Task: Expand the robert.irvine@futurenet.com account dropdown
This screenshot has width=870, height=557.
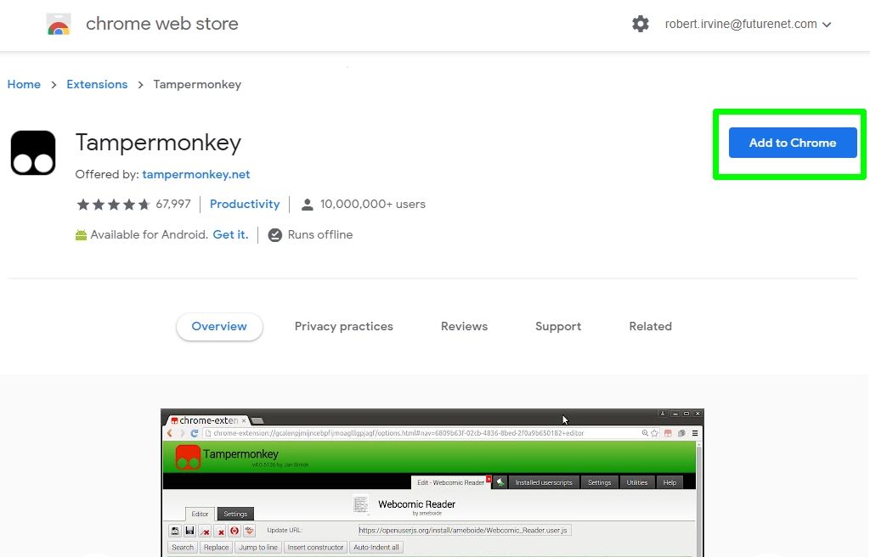Action: pyautogui.click(x=748, y=24)
